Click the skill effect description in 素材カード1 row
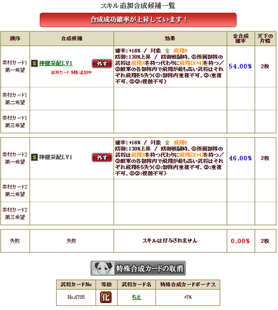The image size is (278, 310). (x=170, y=66)
